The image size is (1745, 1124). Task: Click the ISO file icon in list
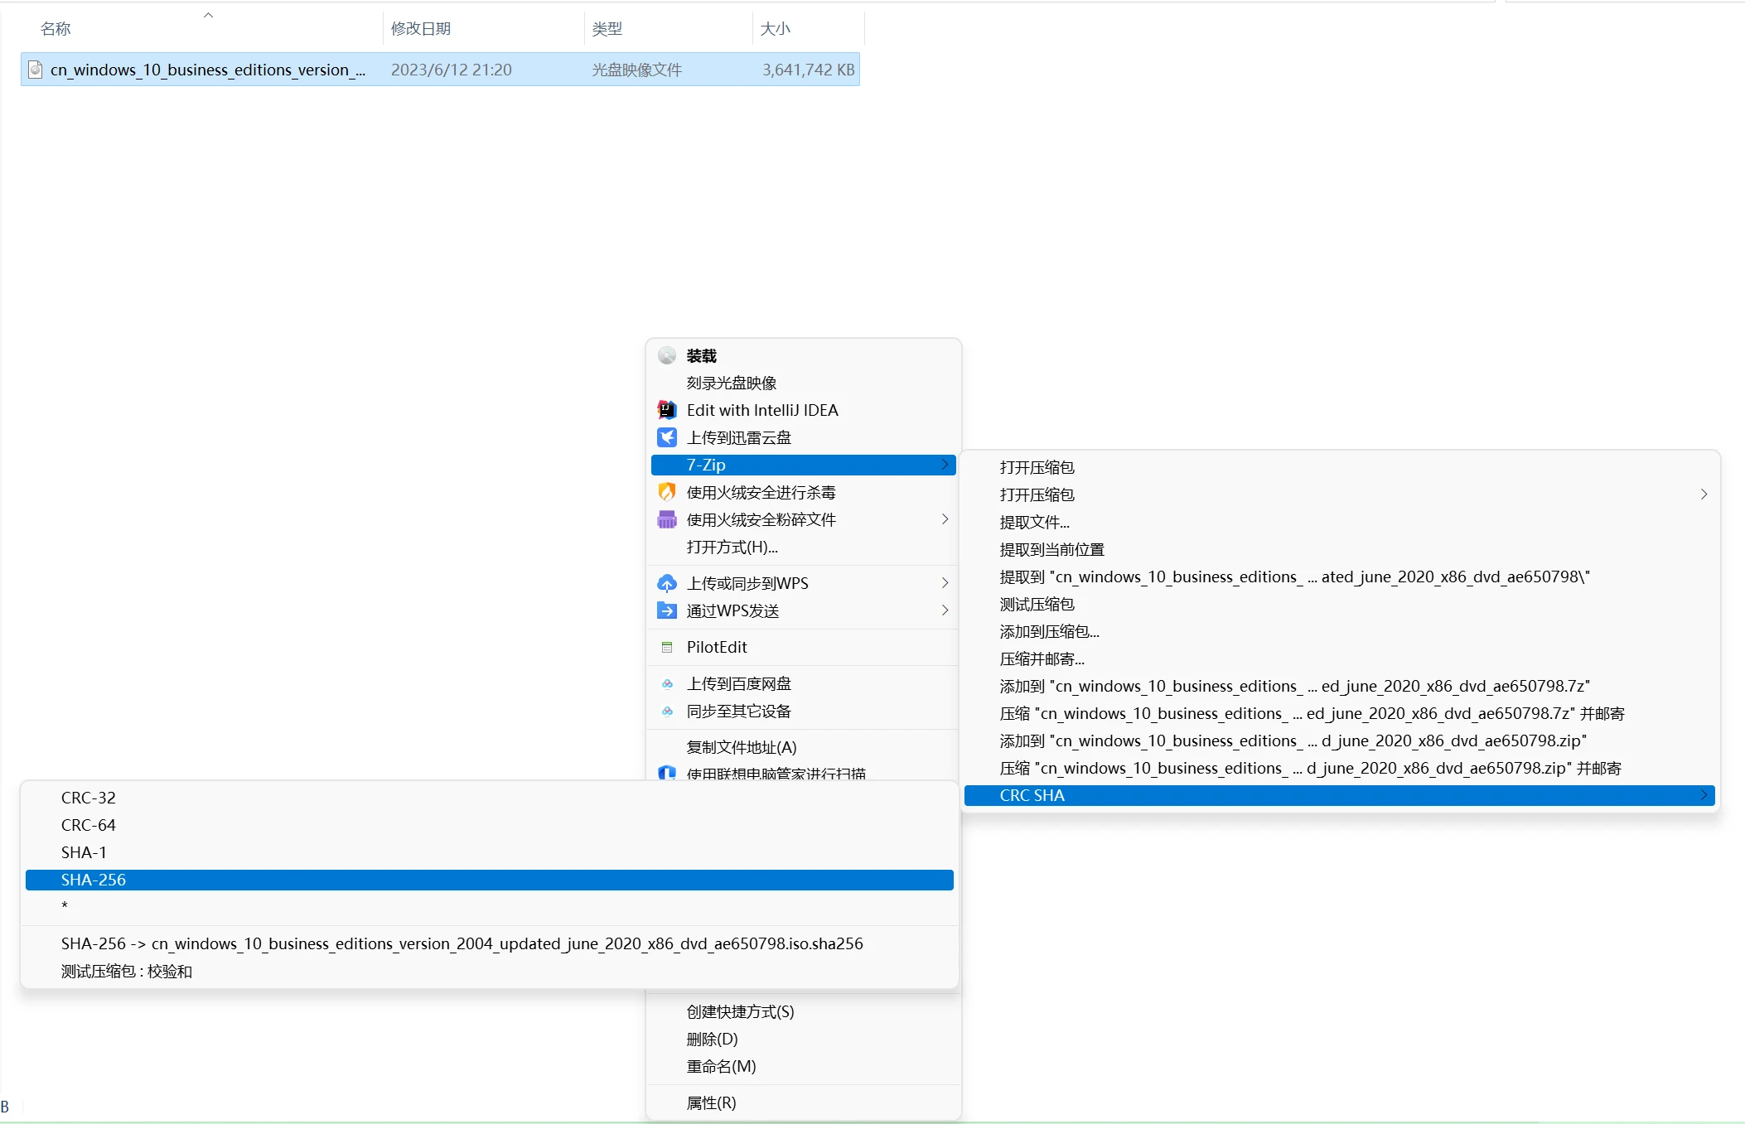pyautogui.click(x=36, y=70)
